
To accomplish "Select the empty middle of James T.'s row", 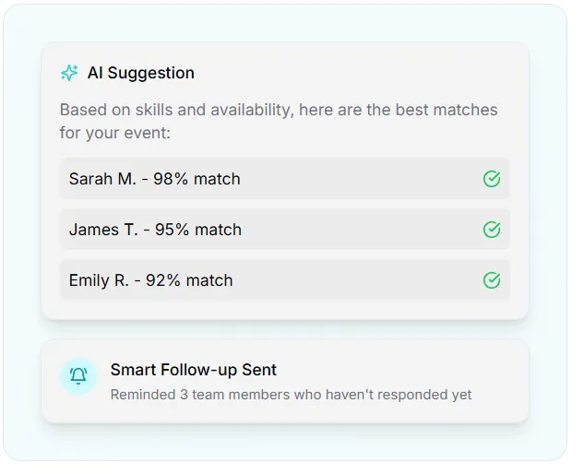I will tap(360, 230).
